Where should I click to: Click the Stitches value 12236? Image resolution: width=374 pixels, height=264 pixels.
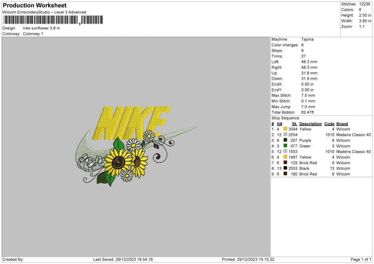click(365, 4)
